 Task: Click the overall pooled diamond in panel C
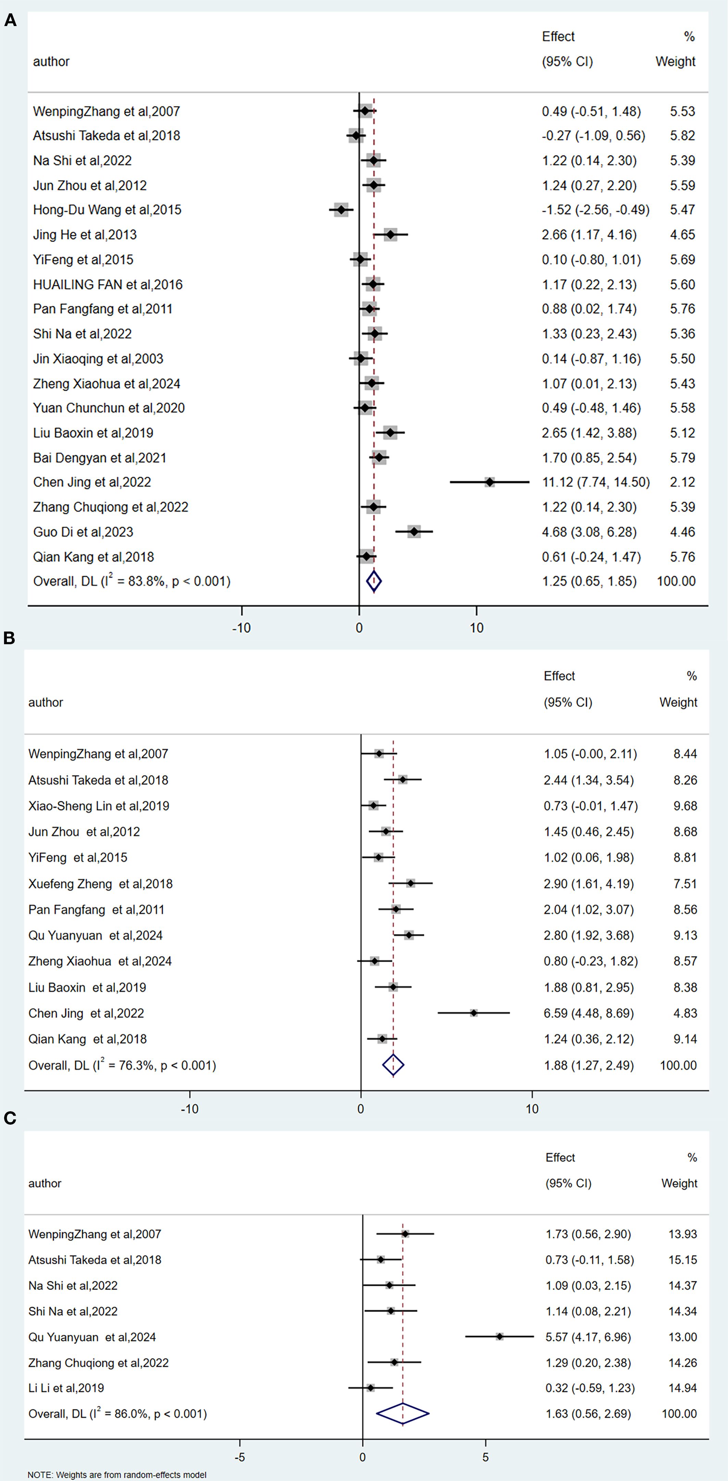[x=403, y=1414]
